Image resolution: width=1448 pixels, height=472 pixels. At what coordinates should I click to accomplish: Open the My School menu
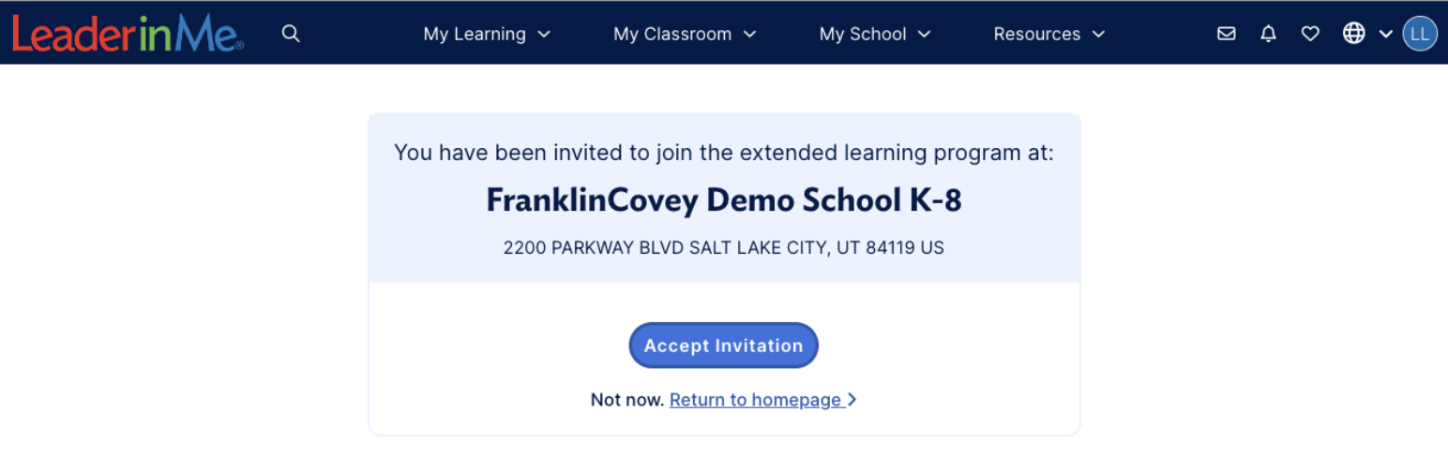click(x=875, y=34)
